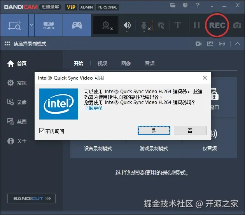The height and width of the screenshot is (215, 245).
Task: Click the BANDICAM logo
Action: 21,7
